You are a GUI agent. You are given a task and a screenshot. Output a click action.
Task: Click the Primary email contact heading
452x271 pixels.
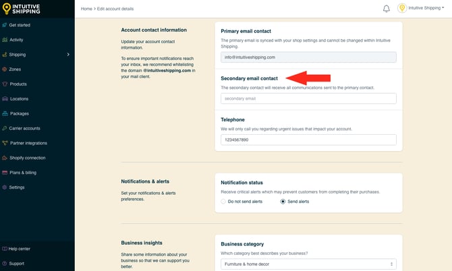pyautogui.click(x=246, y=31)
